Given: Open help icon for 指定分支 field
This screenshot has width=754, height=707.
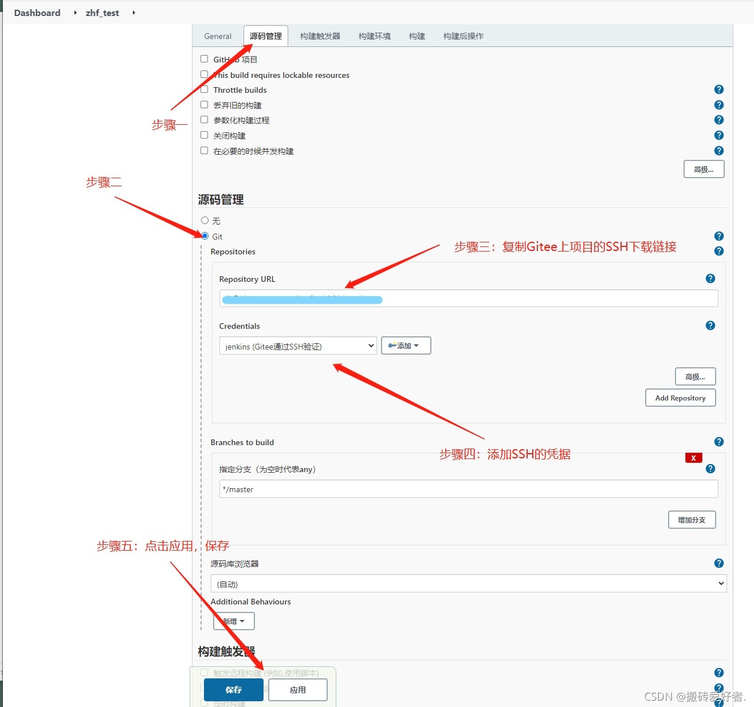Looking at the screenshot, I should [x=710, y=469].
